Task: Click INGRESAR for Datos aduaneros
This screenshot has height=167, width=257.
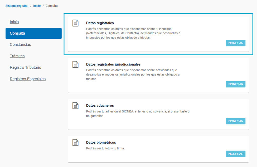Action: point(235,121)
